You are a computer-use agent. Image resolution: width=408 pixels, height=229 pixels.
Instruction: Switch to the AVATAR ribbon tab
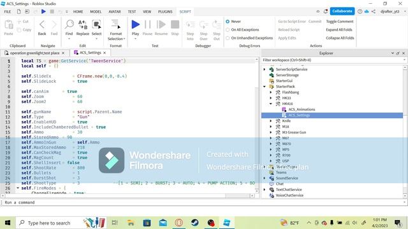coord(115,11)
